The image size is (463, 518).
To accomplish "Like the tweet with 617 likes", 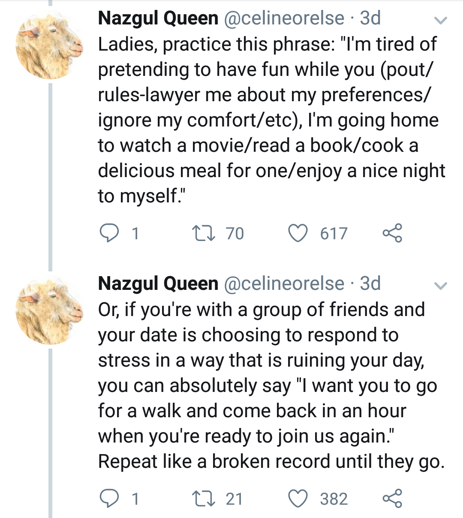I will click(x=298, y=233).
